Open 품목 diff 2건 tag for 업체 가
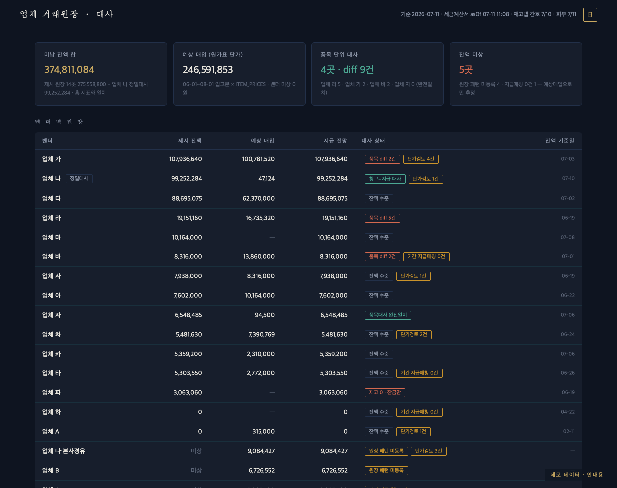Image resolution: width=617 pixels, height=488 pixels. coord(382,159)
